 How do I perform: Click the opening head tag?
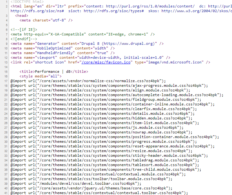coord(22,16)
